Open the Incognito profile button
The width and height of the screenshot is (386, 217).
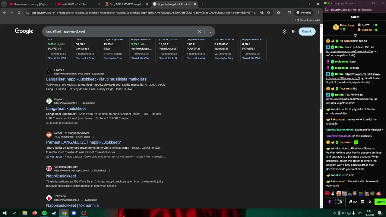coord(304,13)
